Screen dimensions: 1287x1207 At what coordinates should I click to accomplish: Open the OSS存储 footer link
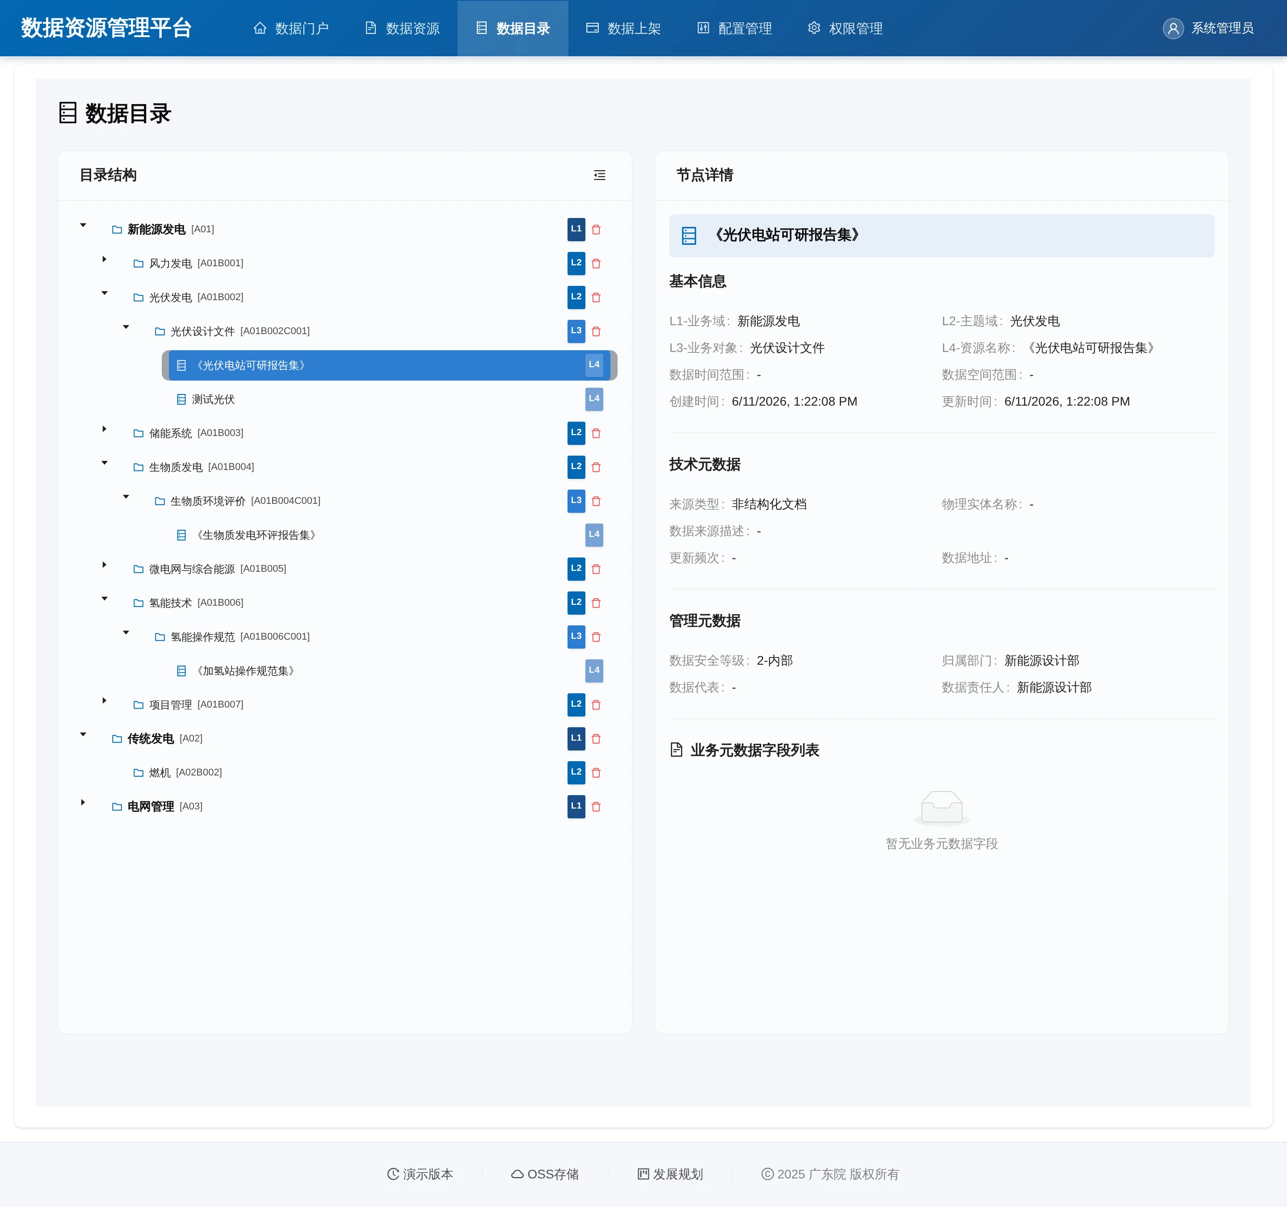[x=545, y=1174]
